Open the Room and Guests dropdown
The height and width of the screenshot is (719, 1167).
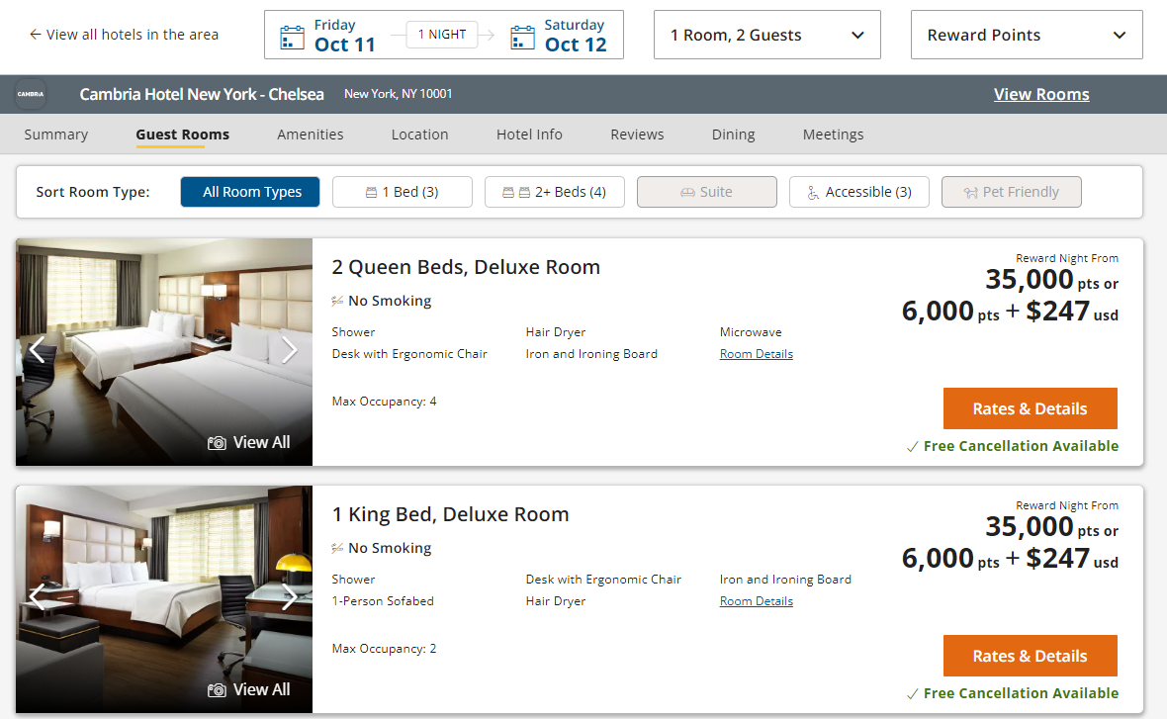pos(766,35)
